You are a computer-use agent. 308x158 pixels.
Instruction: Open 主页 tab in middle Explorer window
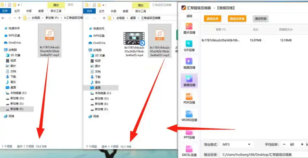pyautogui.click(x=102, y=11)
